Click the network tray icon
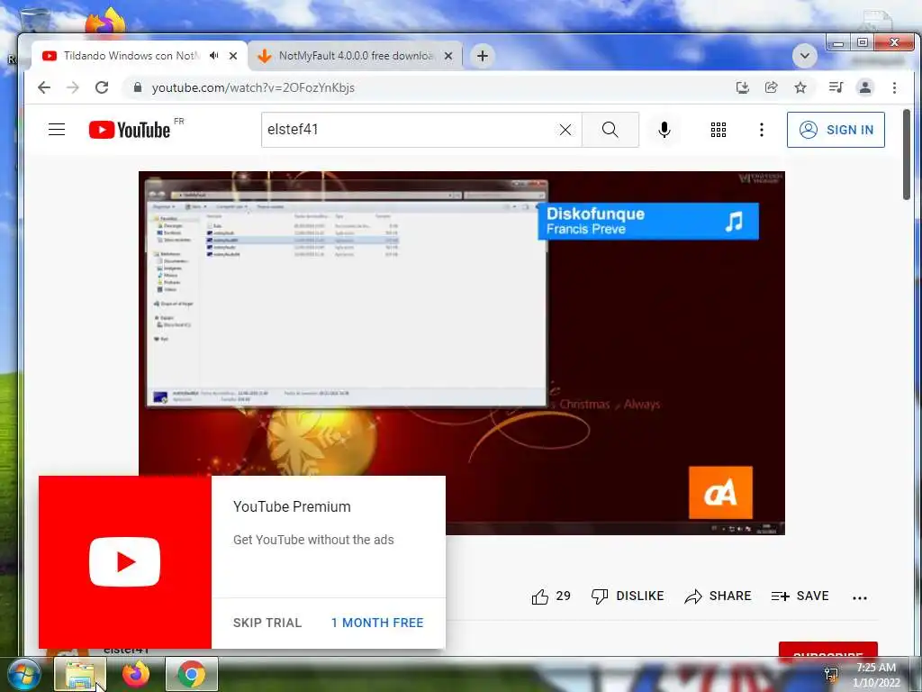 click(x=831, y=674)
